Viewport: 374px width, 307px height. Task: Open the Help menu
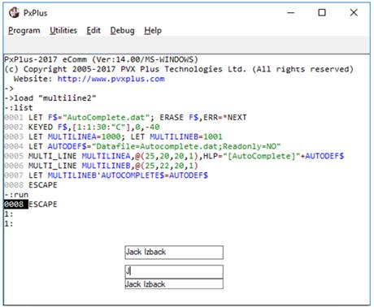(x=153, y=30)
